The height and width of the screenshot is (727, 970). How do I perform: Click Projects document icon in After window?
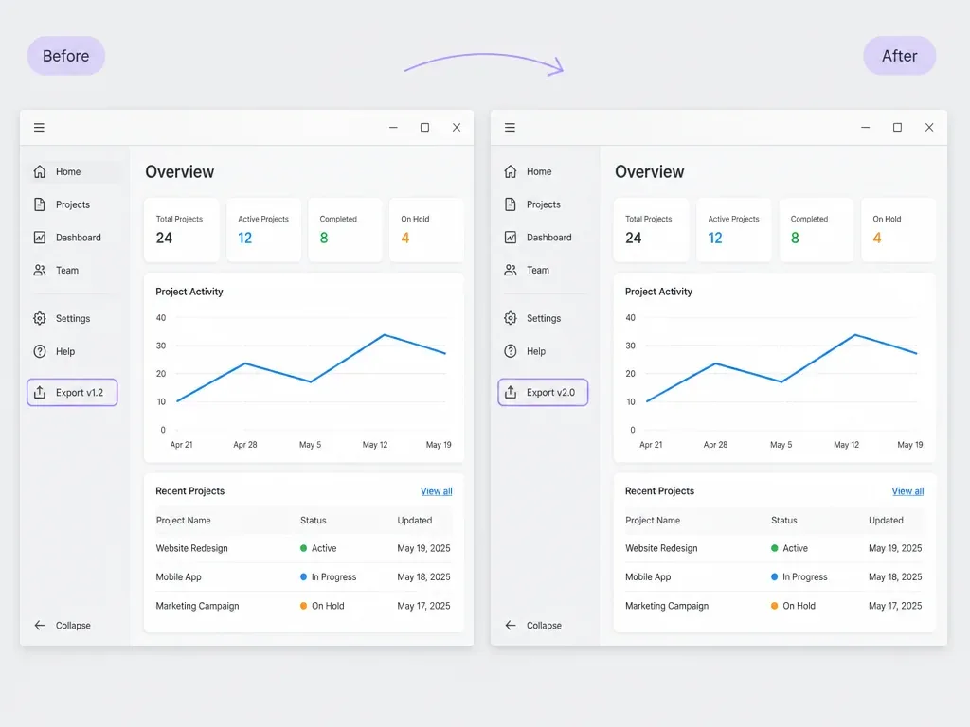coord(511,204)
